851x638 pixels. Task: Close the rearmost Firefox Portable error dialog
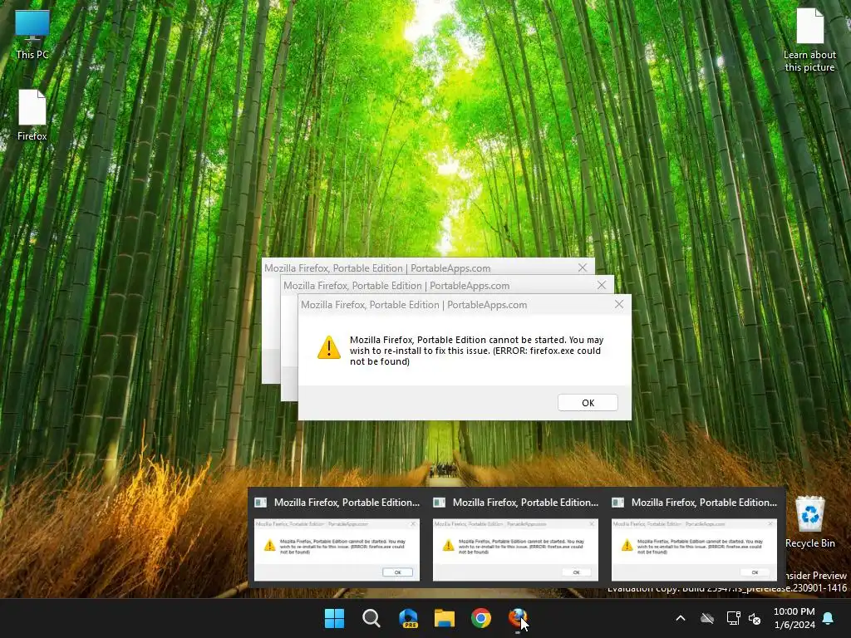583,267
